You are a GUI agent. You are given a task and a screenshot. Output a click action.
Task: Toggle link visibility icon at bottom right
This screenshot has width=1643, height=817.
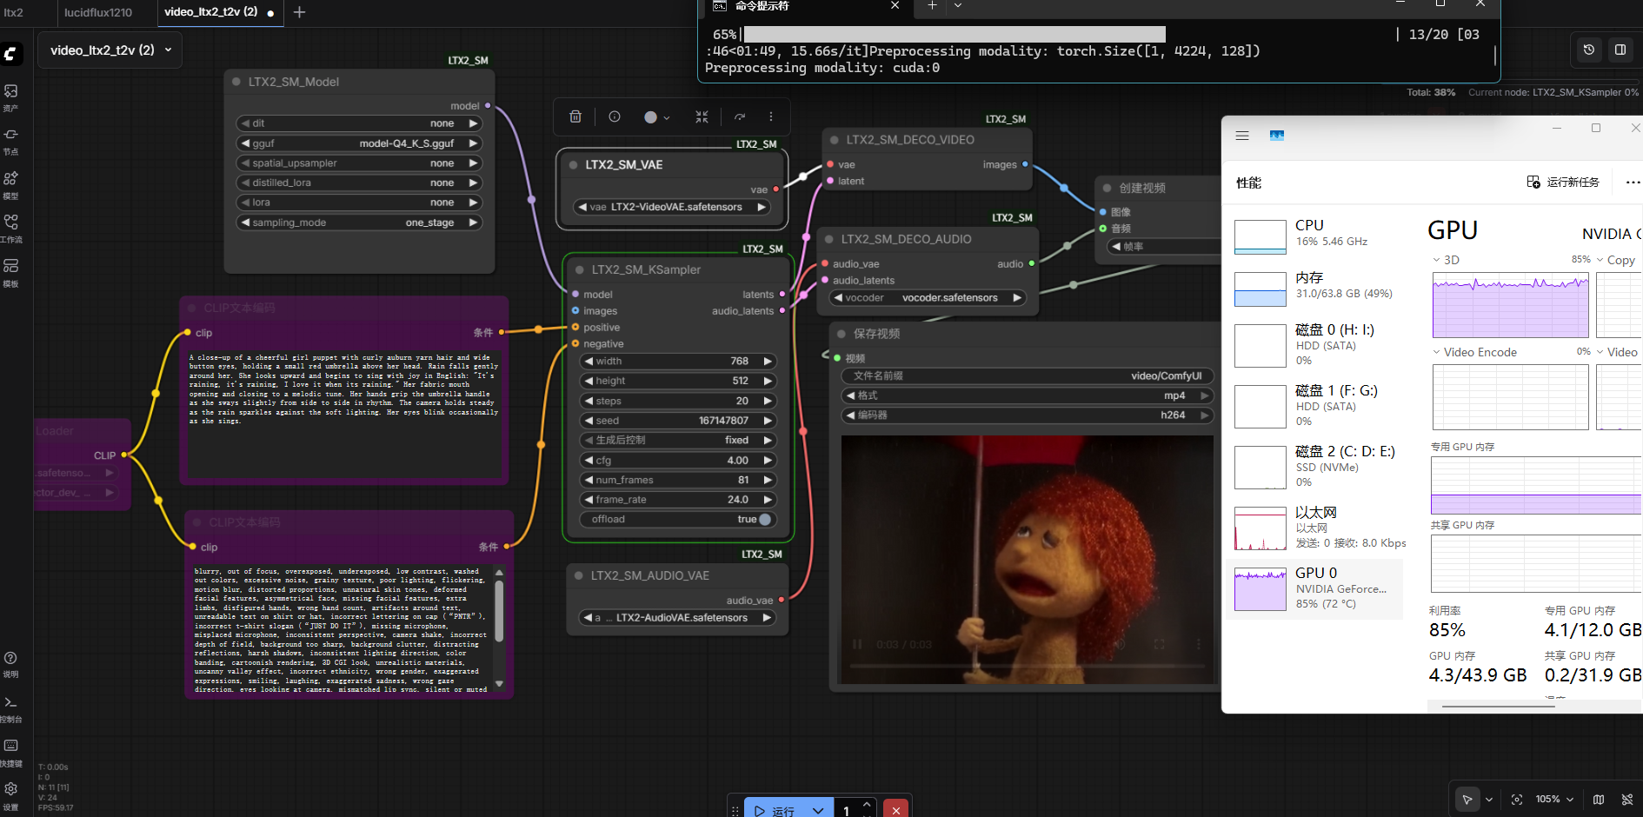[1627, 799]
